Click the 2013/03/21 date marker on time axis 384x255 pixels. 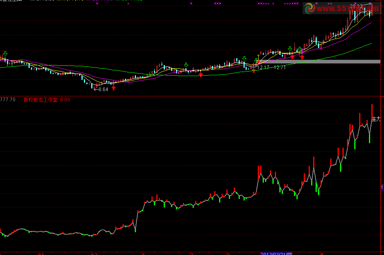click(x=276, y=254)
